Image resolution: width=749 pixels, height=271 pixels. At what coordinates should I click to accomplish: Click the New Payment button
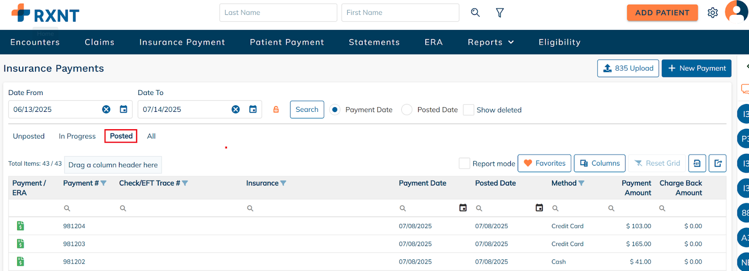(696, 68)
